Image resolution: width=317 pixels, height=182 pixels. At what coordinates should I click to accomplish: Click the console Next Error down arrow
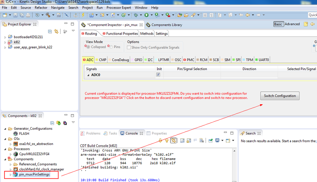pyautogui.click(x=160, y=140)
